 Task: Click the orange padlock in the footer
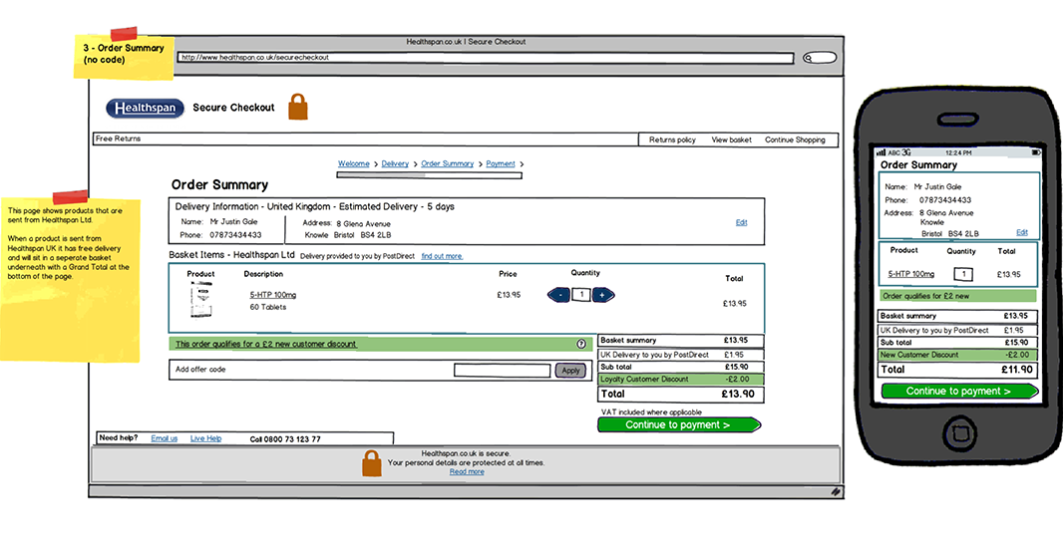click(x=372, y=463)
